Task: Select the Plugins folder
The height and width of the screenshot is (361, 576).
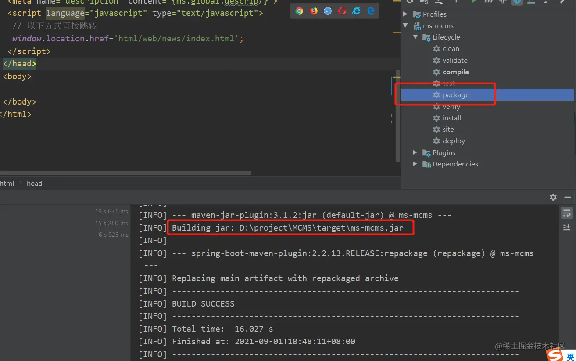Action: (439, 152)
